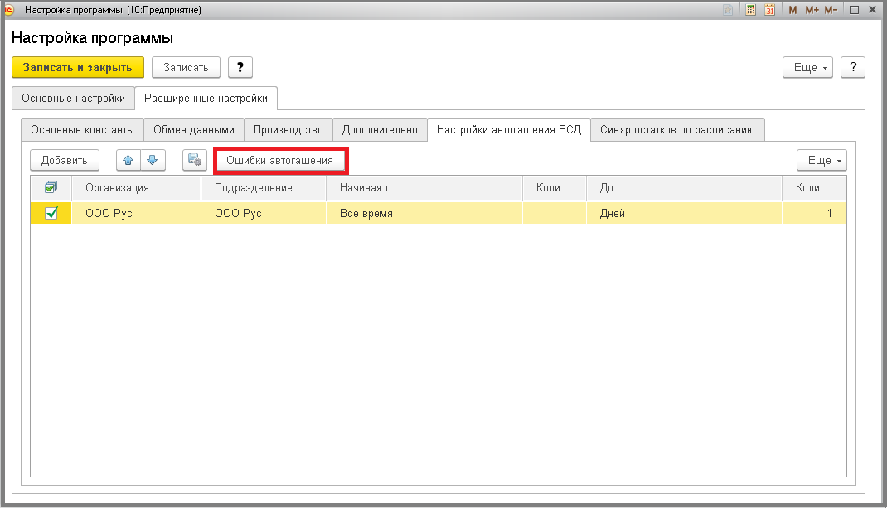Click the Начиная с column header
Image resolution: width=887 pixels, height=508 pixels.
point(424,188)
